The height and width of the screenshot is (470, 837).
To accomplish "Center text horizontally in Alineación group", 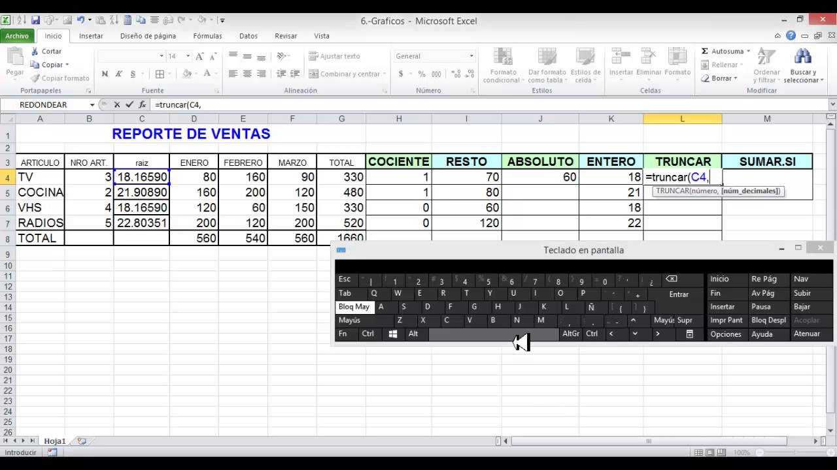I will click(x=247, y=74).
